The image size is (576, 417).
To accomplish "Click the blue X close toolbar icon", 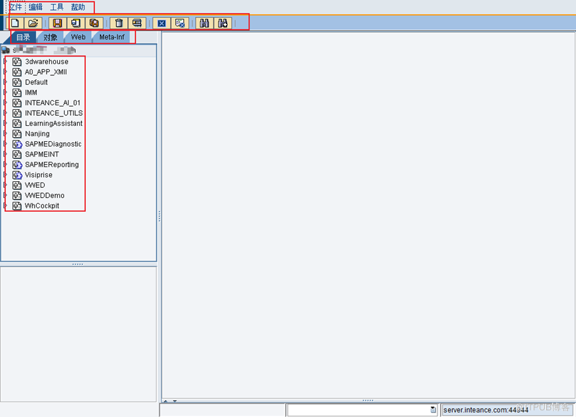I will pos(161,23).
